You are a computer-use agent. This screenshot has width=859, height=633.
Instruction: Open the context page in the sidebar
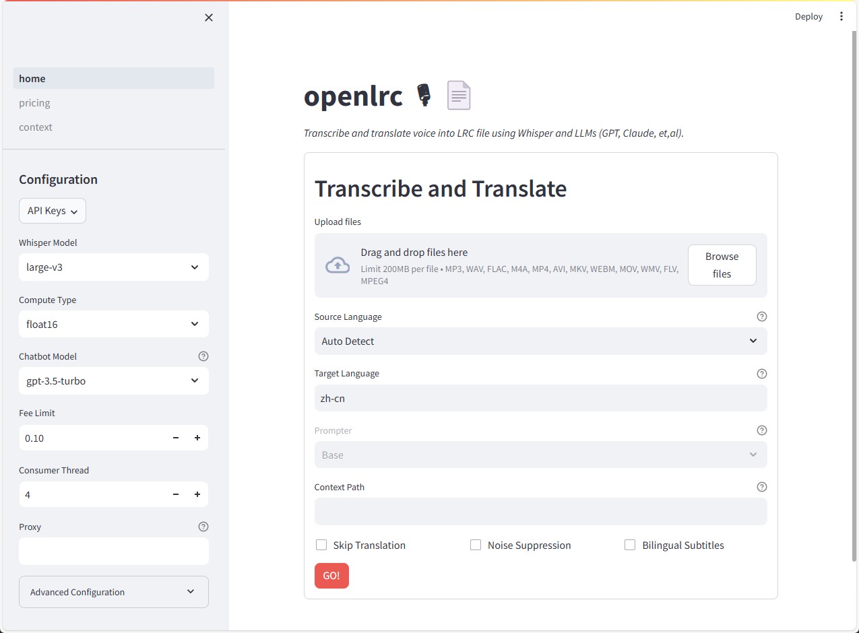click(36, 127)
